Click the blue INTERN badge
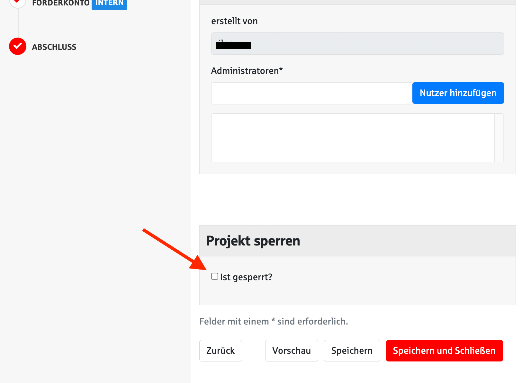This screenshot has width=531, height=383. 109,4
